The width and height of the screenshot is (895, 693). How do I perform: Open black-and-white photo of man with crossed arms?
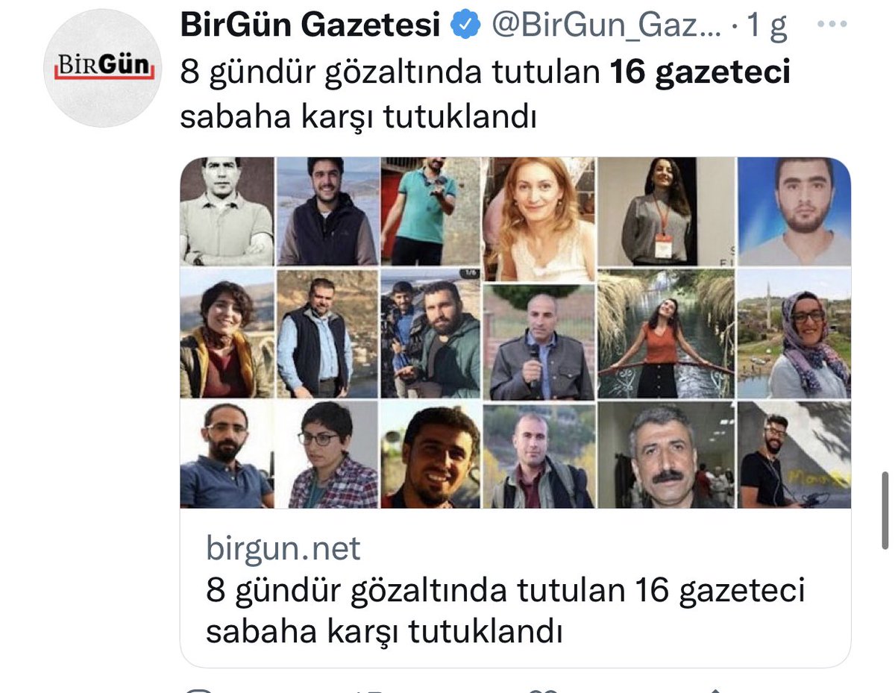click(x=227, y=211)
